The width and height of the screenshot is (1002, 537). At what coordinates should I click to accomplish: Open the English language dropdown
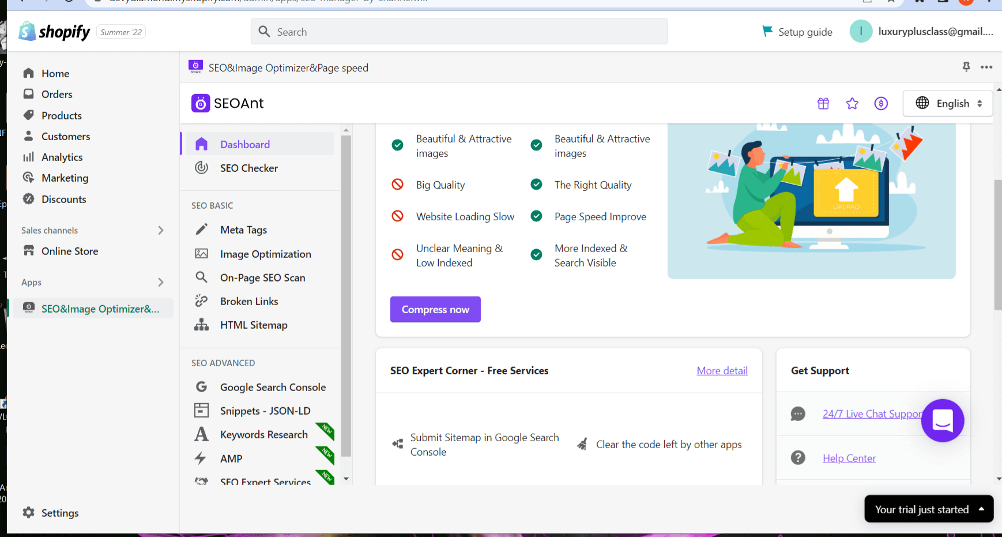[x=947, y=103]
